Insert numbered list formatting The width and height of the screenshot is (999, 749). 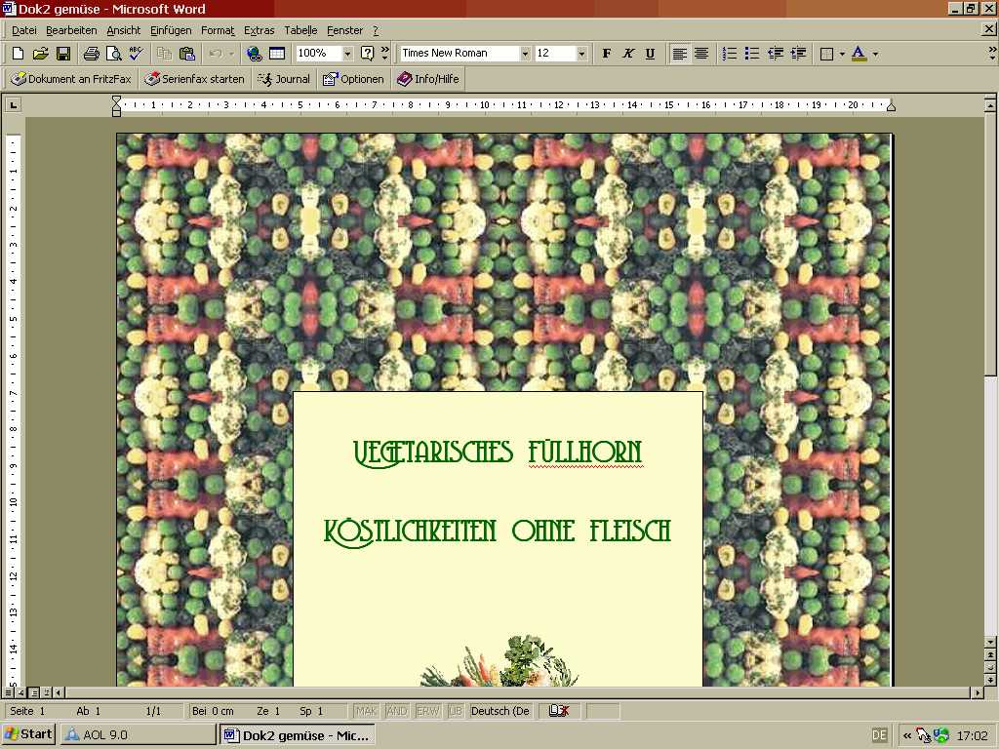pos(729,54)
